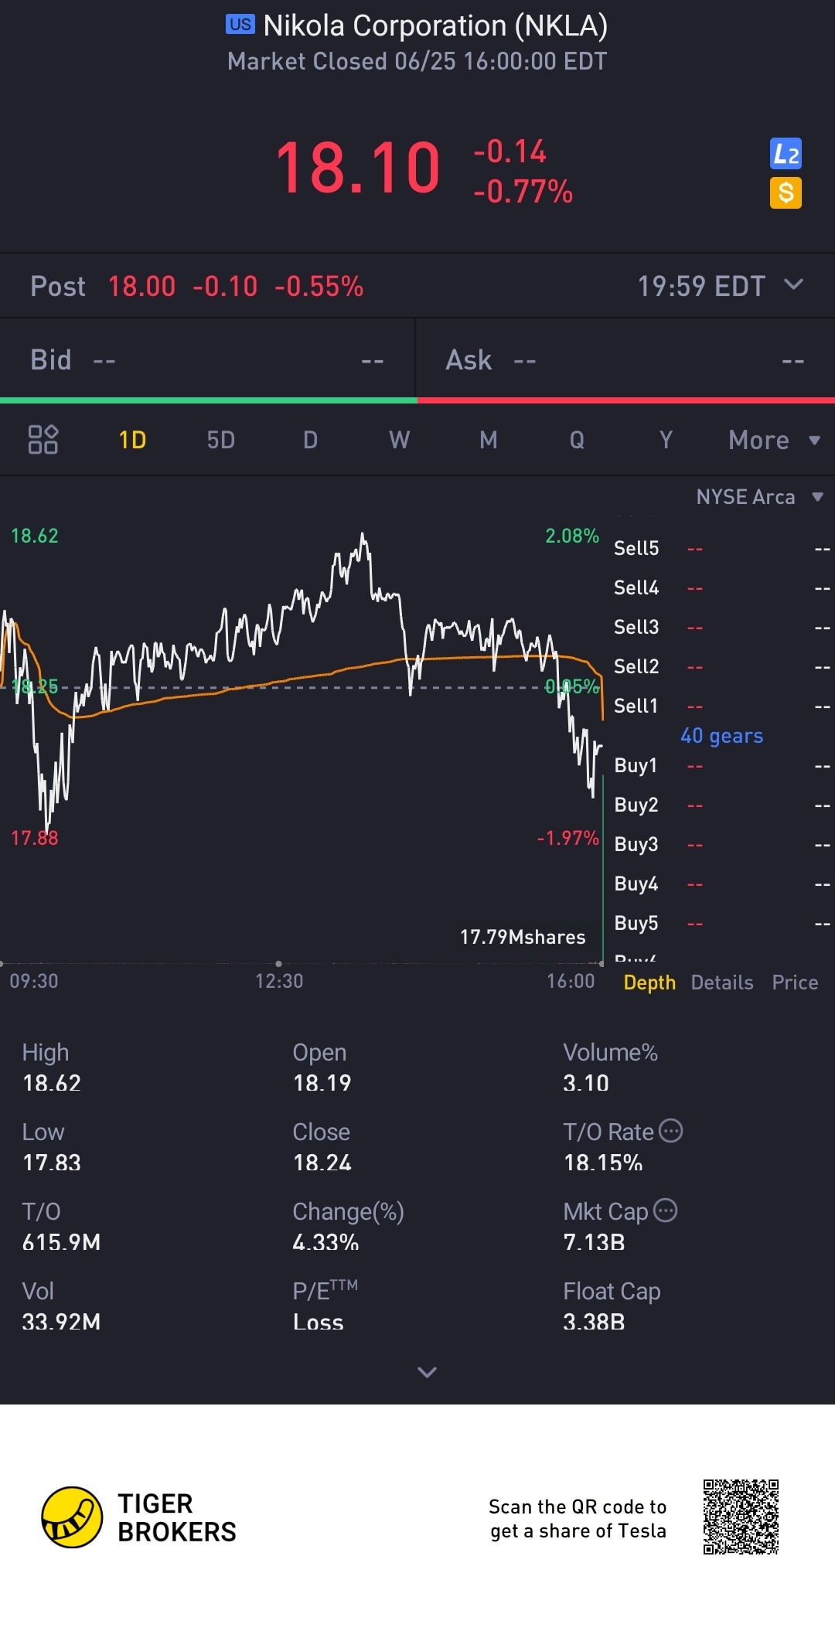Tap the Buy4 order book row
835x1631 pixels.
coord(722,884)
